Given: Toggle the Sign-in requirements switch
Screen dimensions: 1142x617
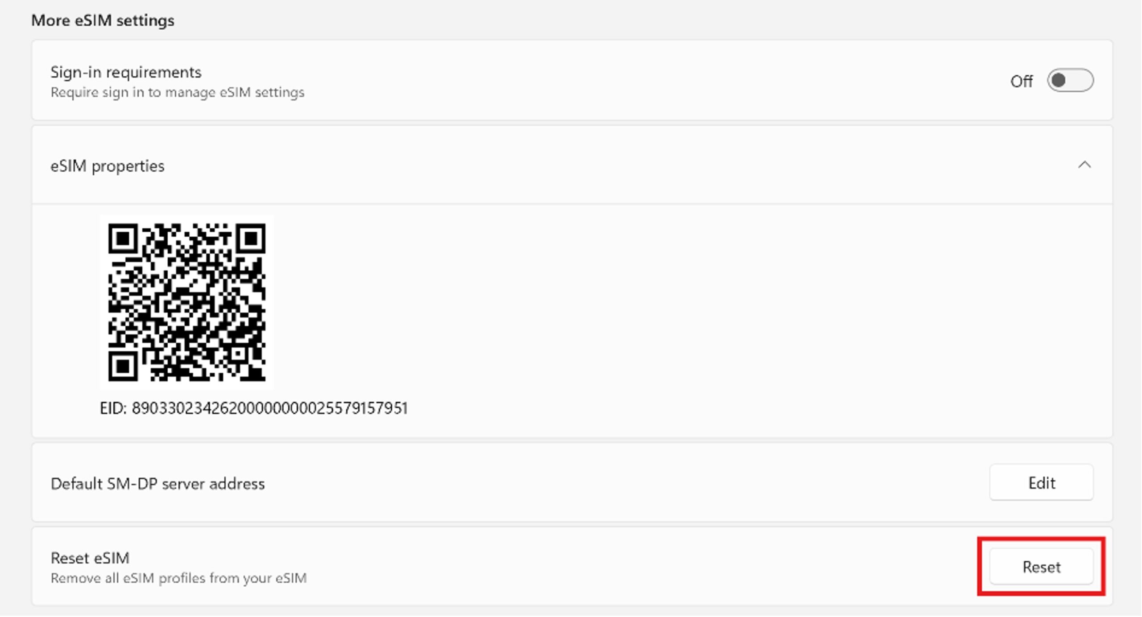Looking at the screenshot, I should (x=1070, y=81).
